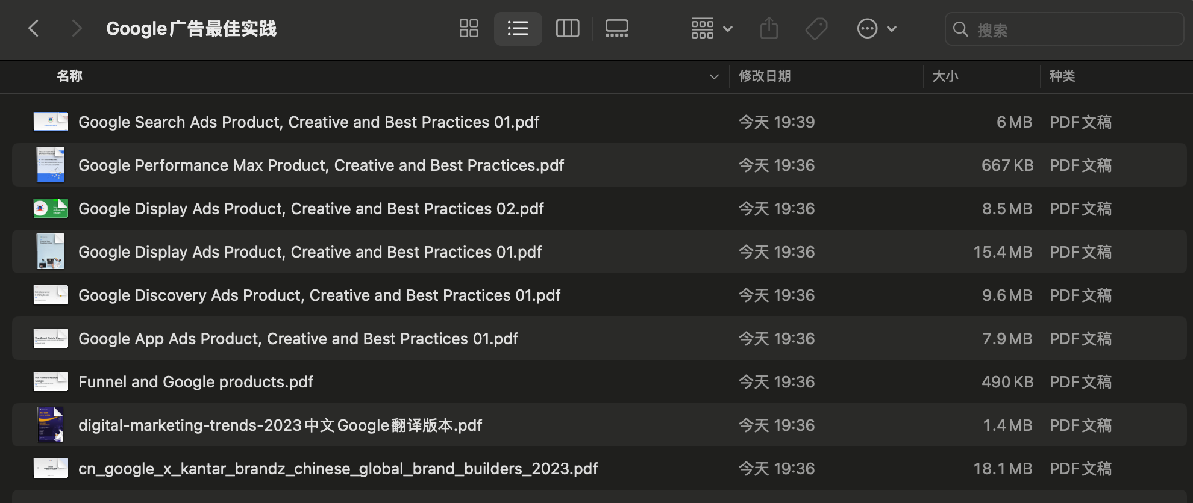This screenshot has width=1193, height=503.
Task: Click the Google Performance Max PDF thumbnail
Action: [x=51, y=165]
